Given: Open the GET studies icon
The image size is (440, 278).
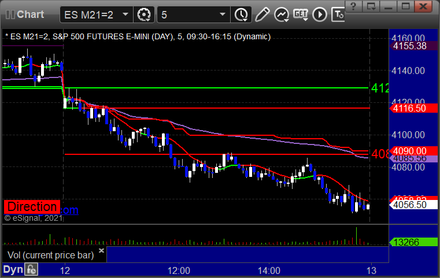Looking at the screenshot, I should [301, 14].
